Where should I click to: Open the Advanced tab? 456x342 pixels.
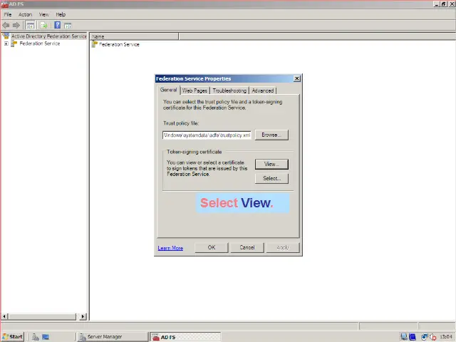[x=262, y=90]
